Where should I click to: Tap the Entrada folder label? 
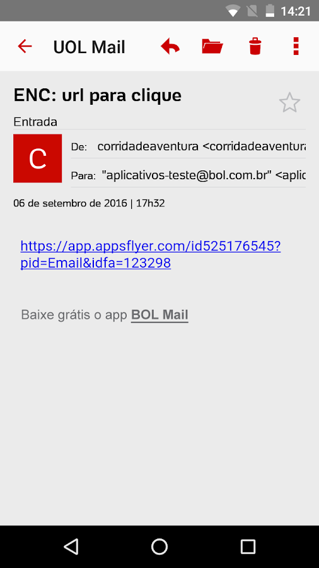(x=35, y=122)
